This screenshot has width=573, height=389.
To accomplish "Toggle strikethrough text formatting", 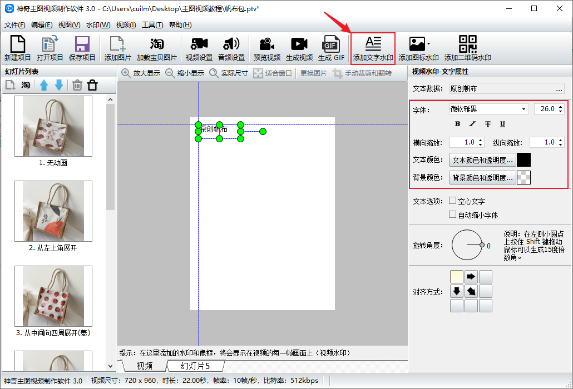I will point(487,124).
